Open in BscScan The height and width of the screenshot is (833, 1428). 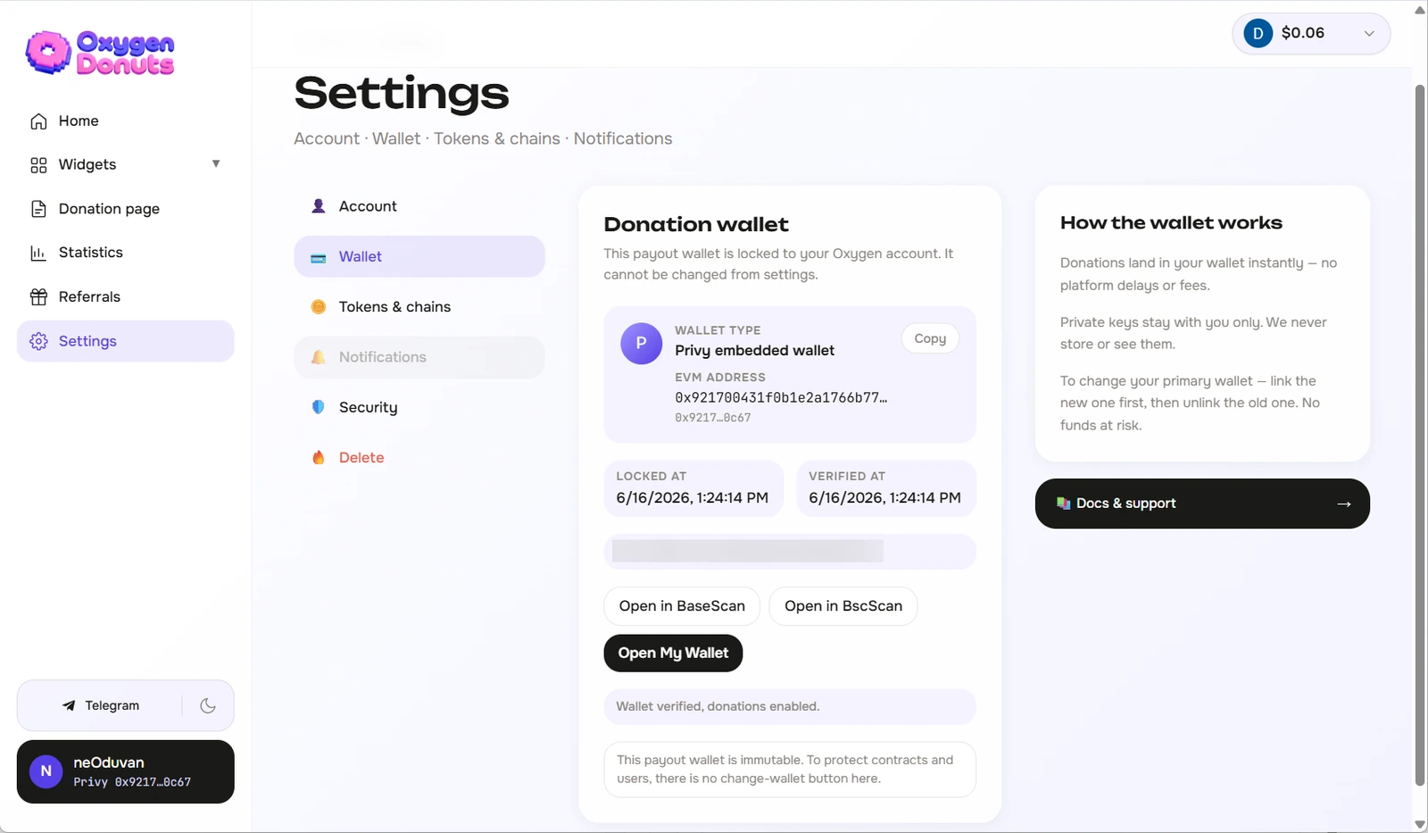[x=843, y=606]
